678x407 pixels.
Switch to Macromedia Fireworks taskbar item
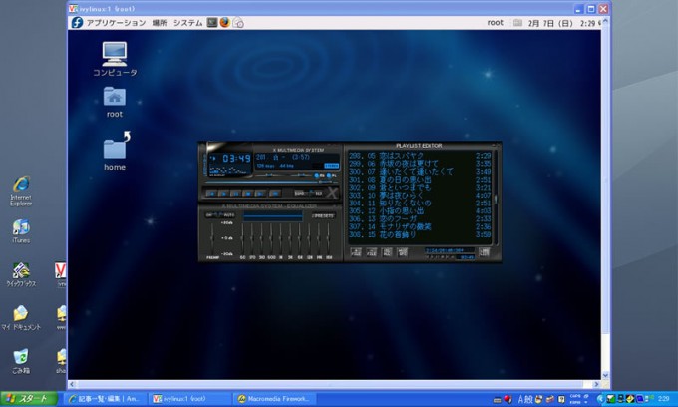[274, 399]
